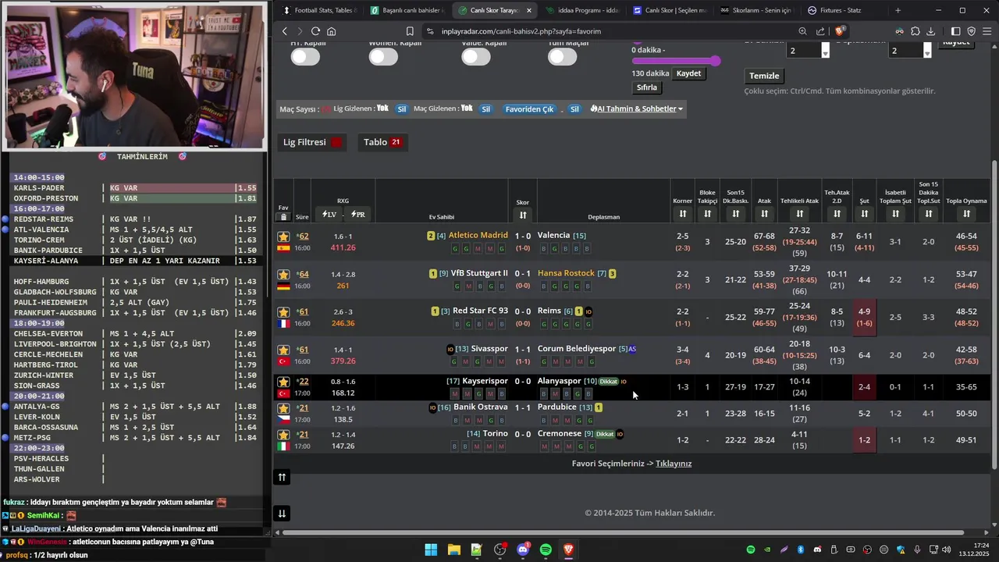The image size is (999, 562).
Task: Click the favorite star for Torino row
Action: point(283,435)
